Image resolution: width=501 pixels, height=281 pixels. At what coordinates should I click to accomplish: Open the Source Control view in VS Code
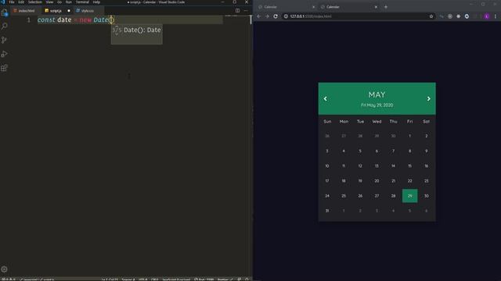5,40
